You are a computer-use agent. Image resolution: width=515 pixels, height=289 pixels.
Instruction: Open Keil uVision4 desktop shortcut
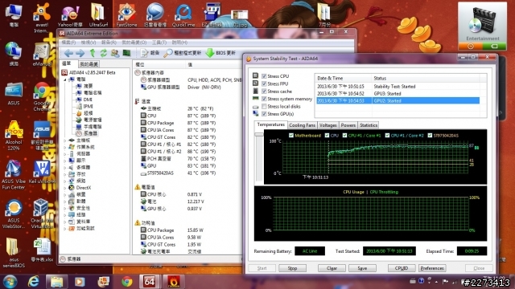tap(42, 172)
